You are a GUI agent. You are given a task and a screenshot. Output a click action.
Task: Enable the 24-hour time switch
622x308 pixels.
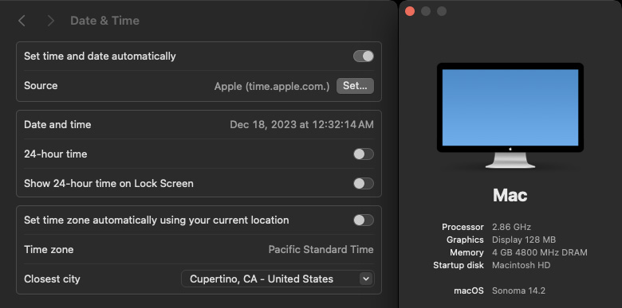[x=364, y=154]
